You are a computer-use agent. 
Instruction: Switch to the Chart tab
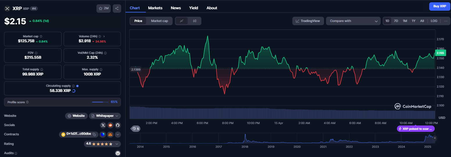click(135, 8)
